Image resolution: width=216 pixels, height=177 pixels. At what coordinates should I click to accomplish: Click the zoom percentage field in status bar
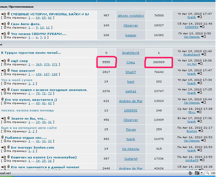pyautogui.click(x=212, y=173)
